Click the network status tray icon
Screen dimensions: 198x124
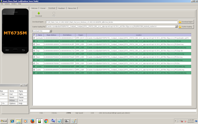(182, 121)
